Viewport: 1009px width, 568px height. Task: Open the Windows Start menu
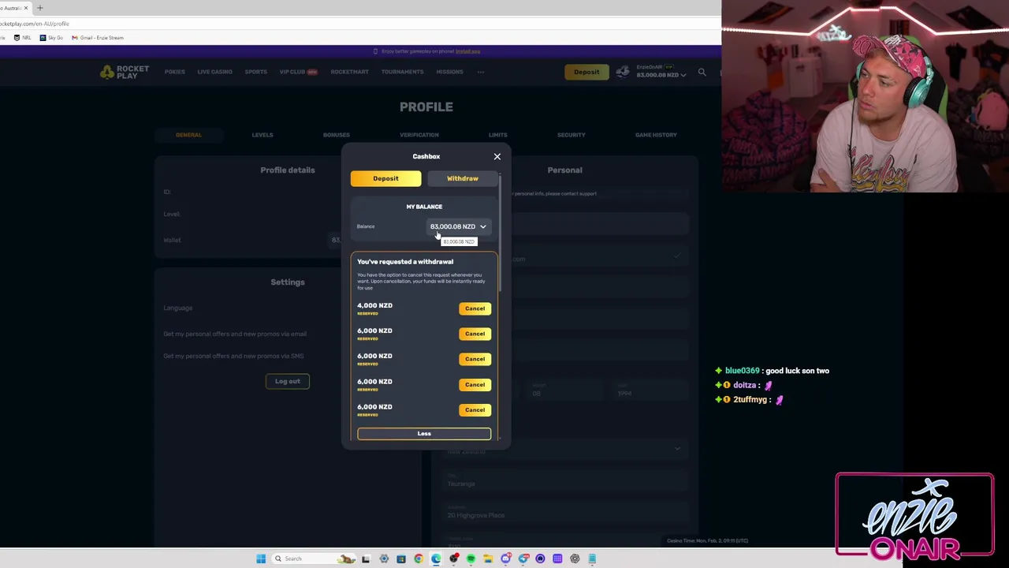[x=261, y=559]
